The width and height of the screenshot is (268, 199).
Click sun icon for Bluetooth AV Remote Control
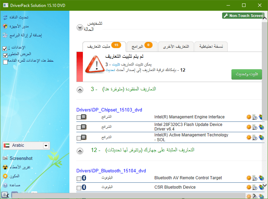(x=249, y=178)
